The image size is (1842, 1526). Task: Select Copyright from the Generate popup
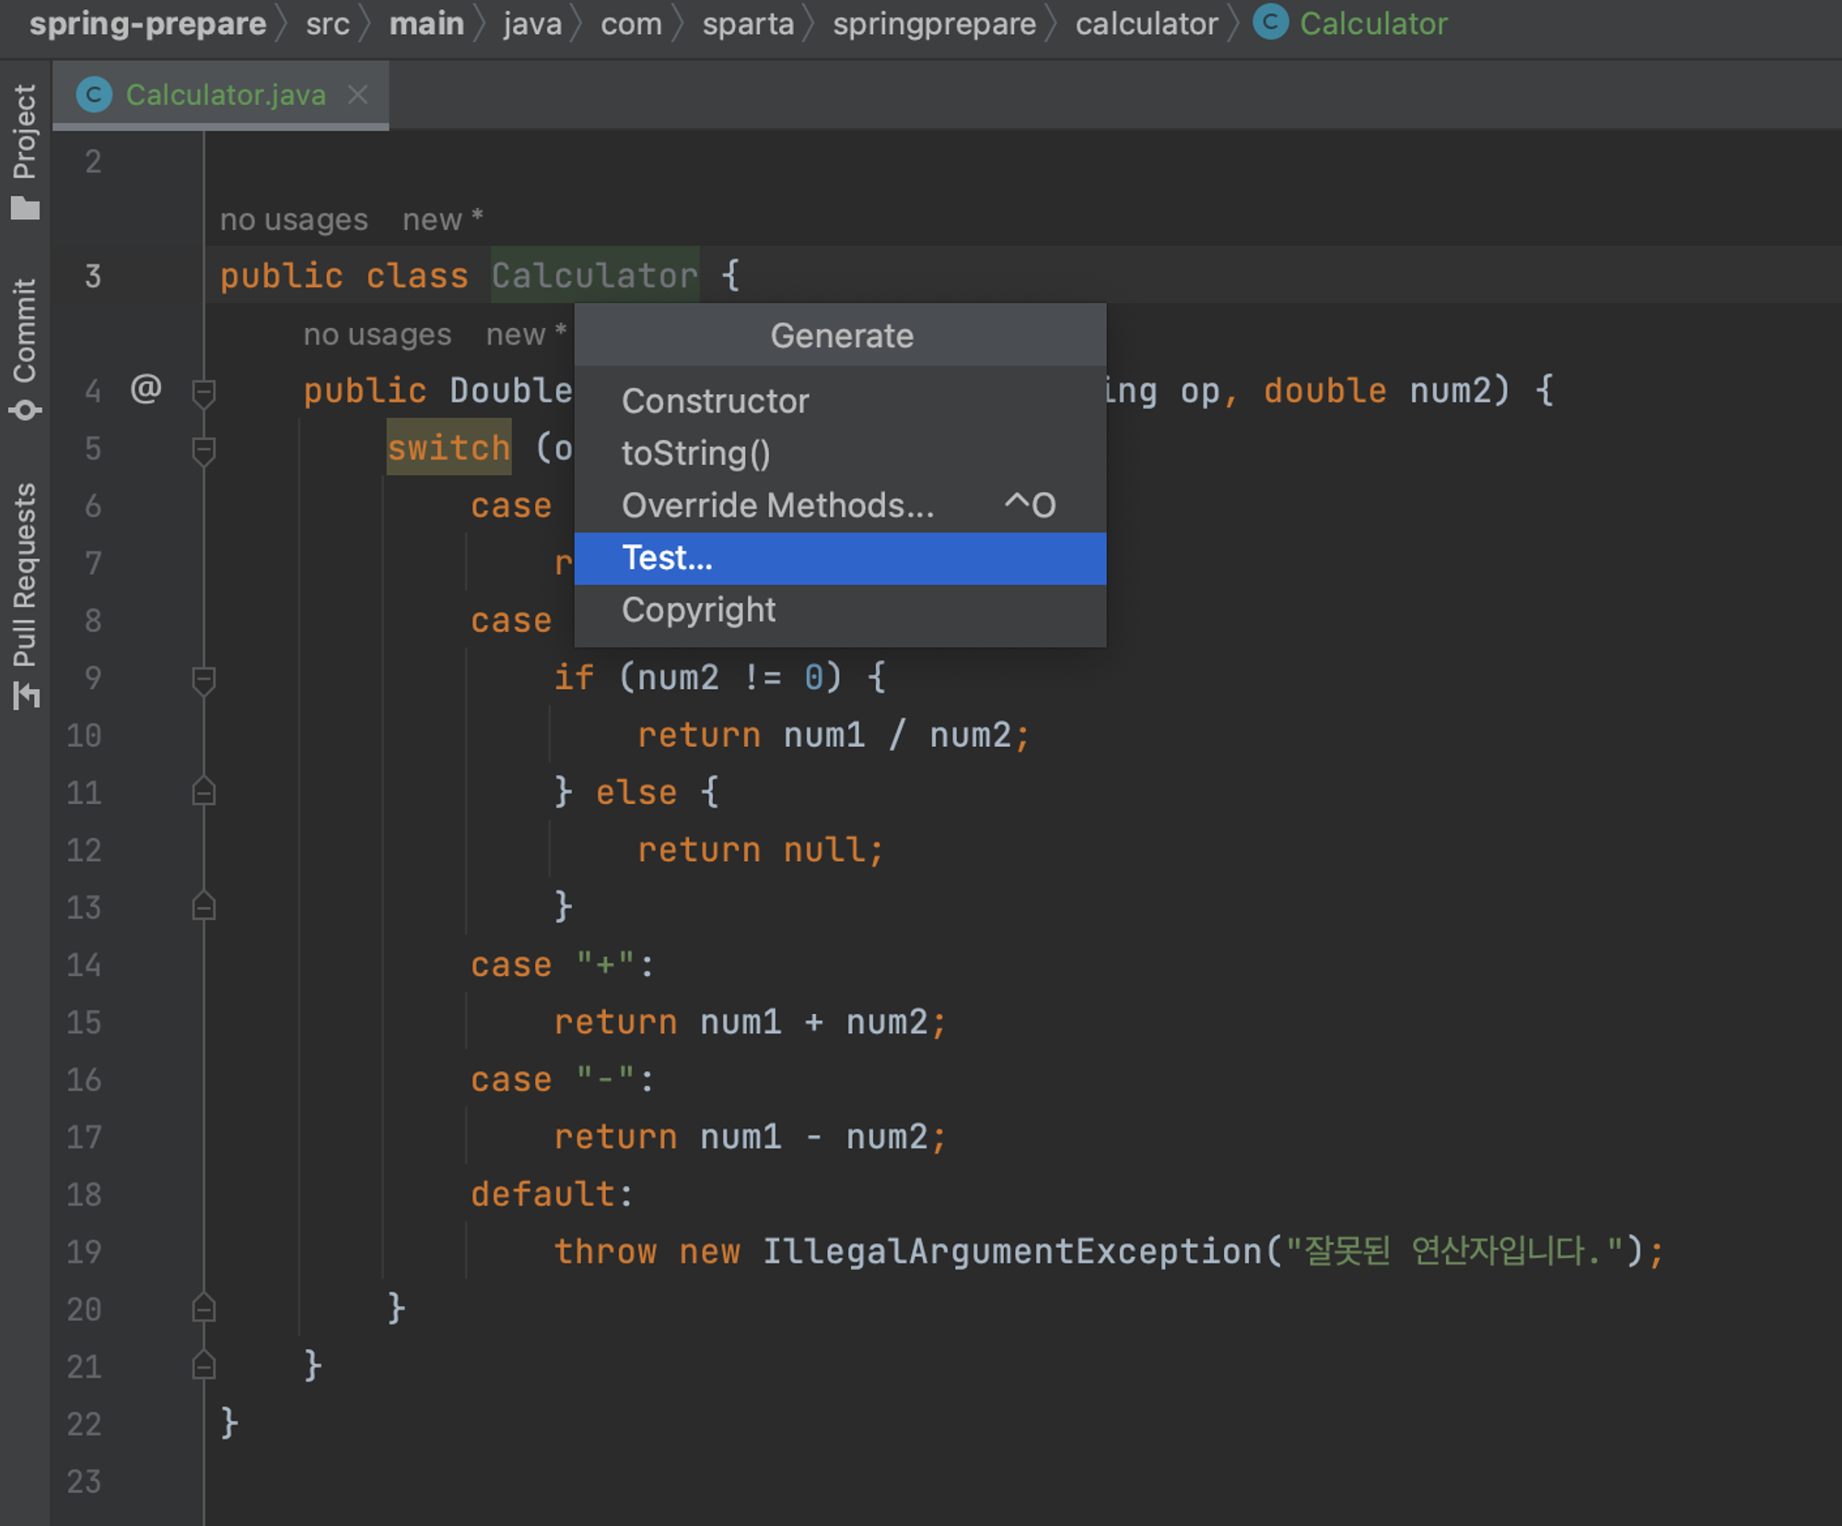[x=698, y=611]
